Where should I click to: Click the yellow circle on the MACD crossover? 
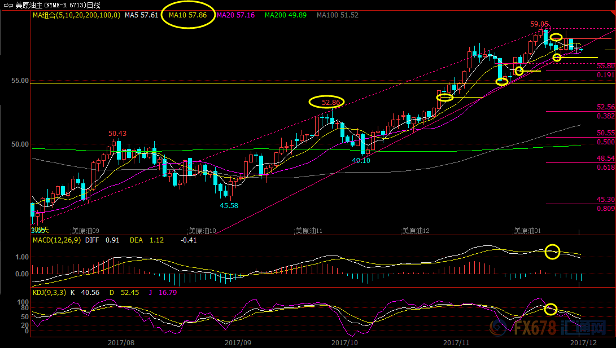coord(553,252)
